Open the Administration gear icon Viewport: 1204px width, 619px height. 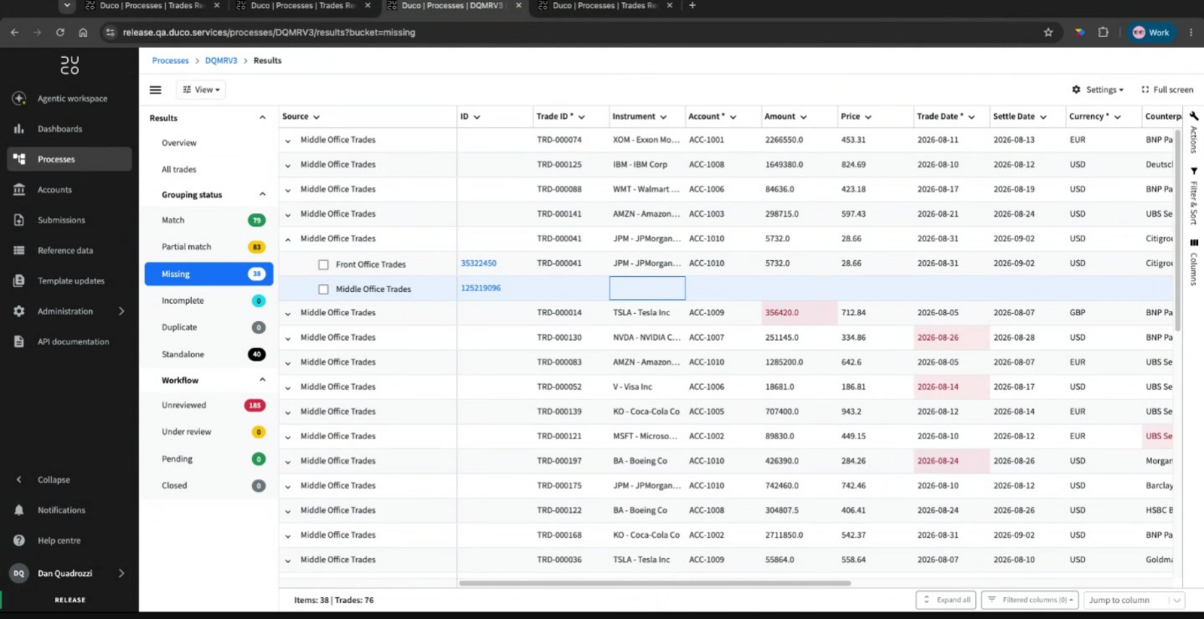[19, 311]
